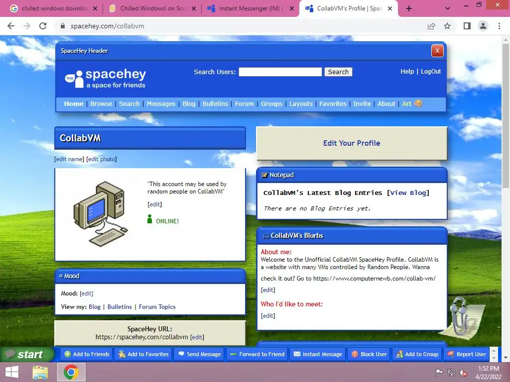Open the Forum Topics link

tap(157, 306)
